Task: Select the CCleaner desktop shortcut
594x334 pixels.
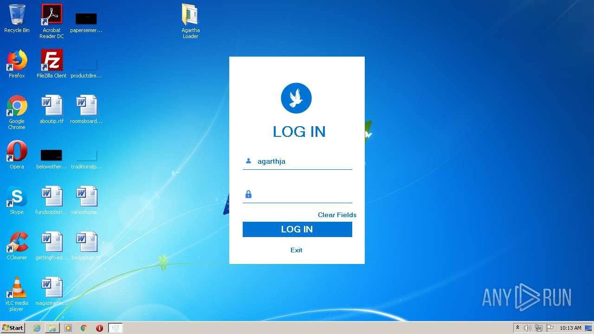Action: tap(17, 246)
